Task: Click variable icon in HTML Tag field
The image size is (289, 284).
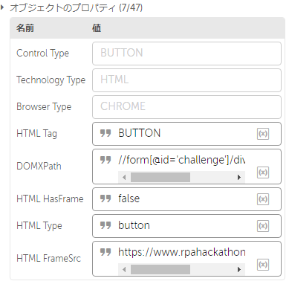Action: [x=263, y=134]
